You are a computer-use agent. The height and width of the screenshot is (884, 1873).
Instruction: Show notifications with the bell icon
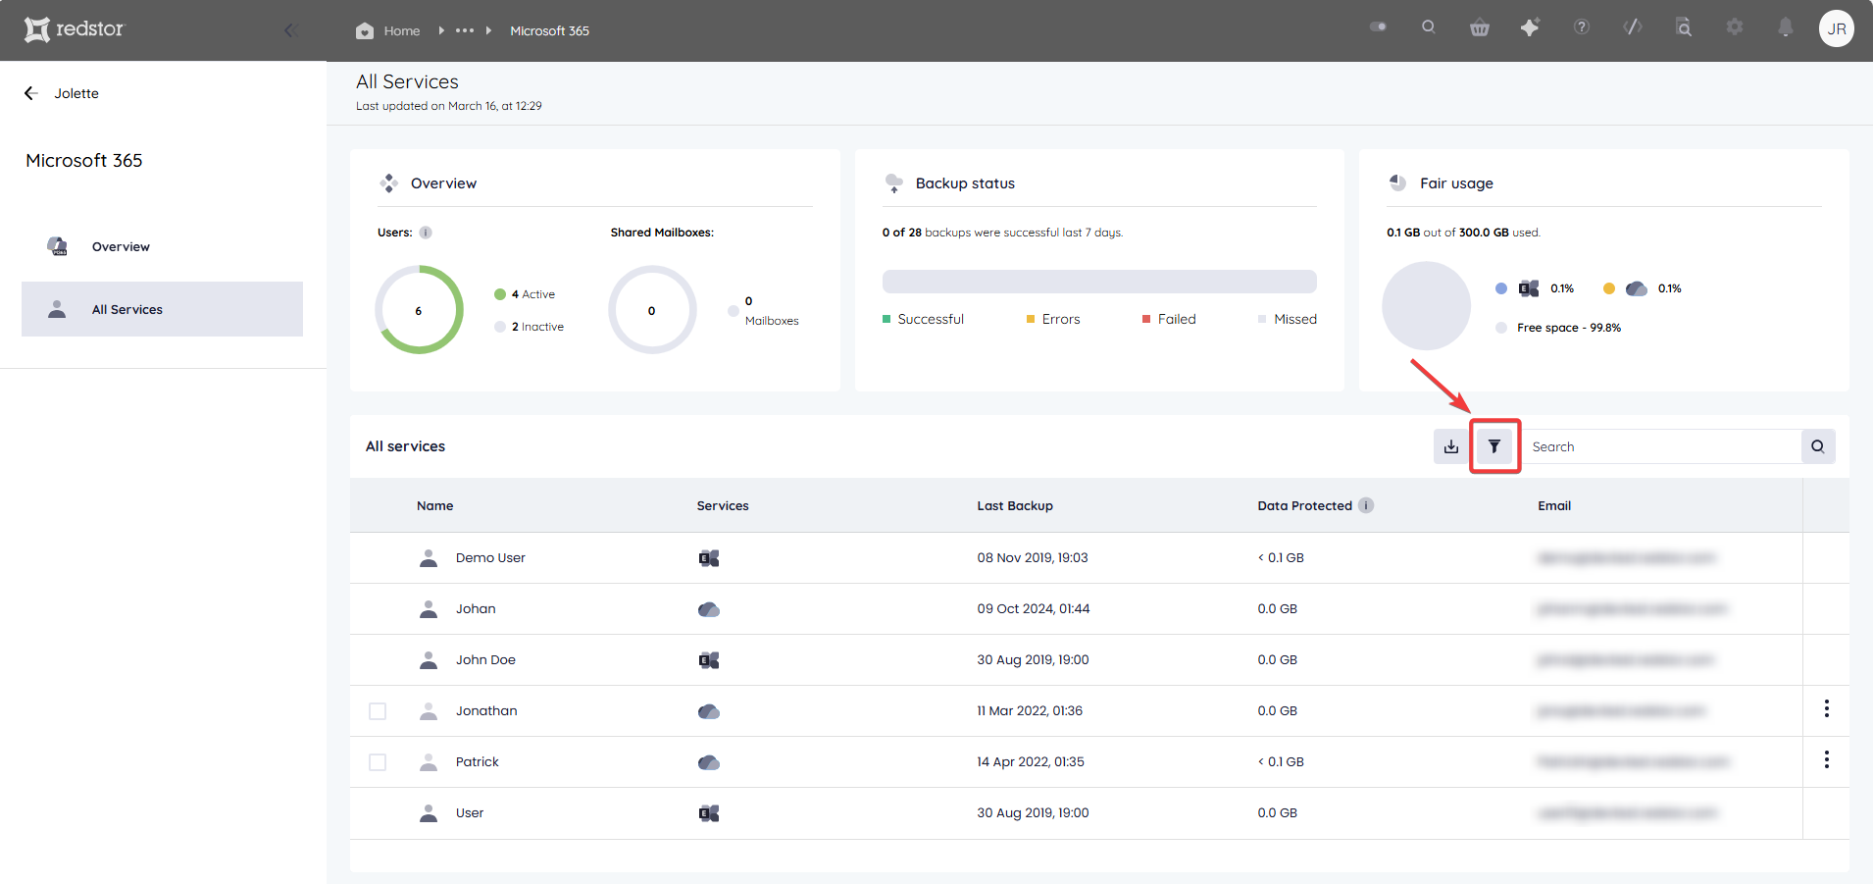1786,27
